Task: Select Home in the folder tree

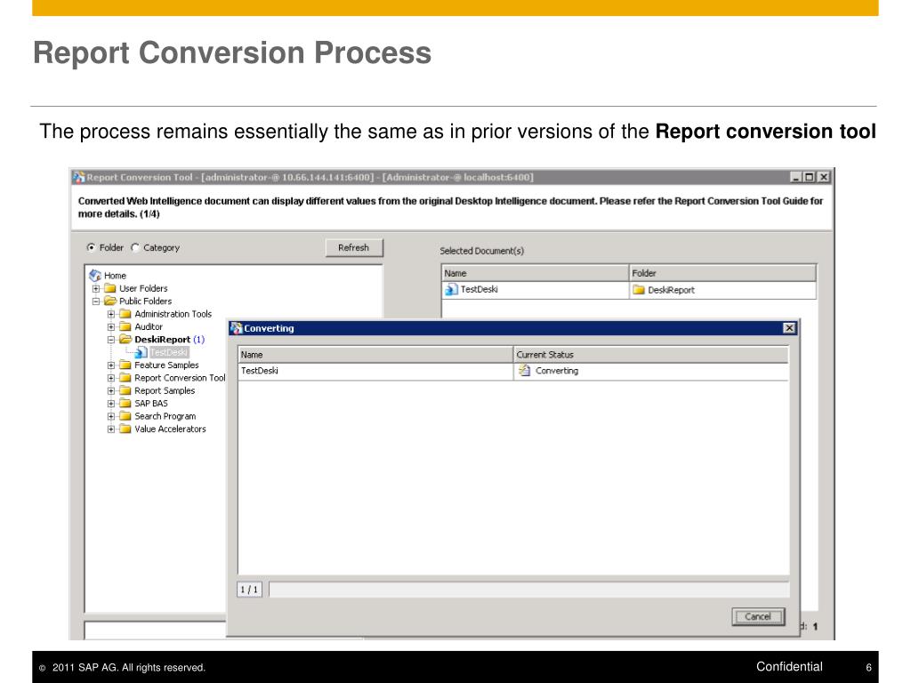Action: (x=115, y=276)
